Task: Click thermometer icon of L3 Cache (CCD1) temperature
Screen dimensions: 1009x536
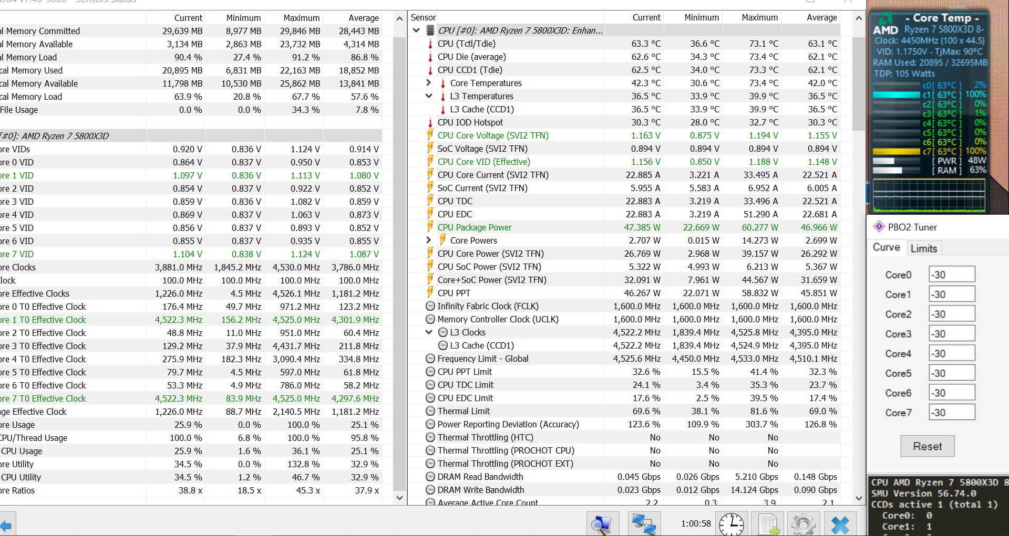Action: [443, 109]
